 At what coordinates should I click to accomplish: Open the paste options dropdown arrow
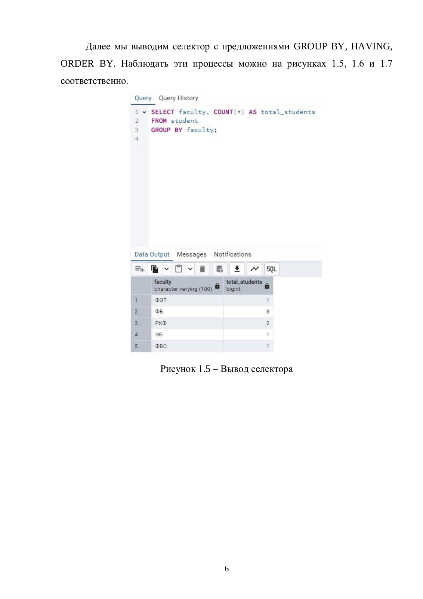(190, 269)
